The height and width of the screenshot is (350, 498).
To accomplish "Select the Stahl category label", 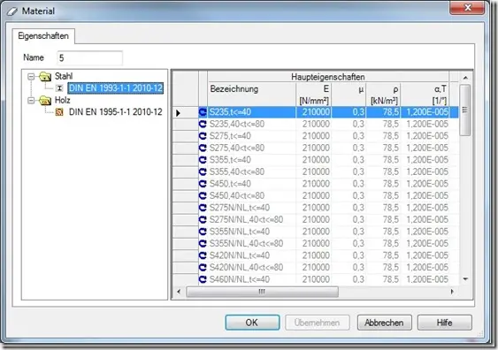I will [64, 76].
